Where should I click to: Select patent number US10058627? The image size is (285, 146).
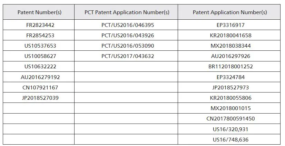click(40, 56)
